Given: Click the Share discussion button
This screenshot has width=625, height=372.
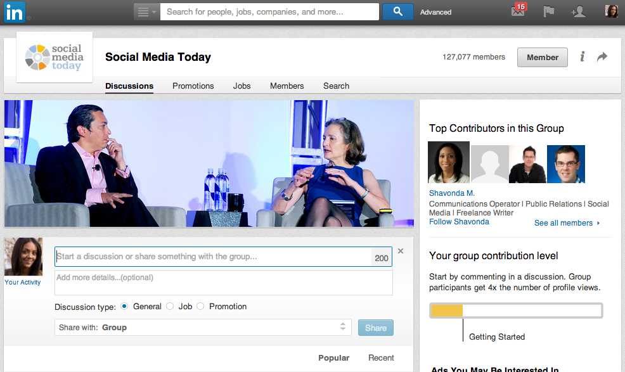Looking at the screenshot, I should pos(375,328).
